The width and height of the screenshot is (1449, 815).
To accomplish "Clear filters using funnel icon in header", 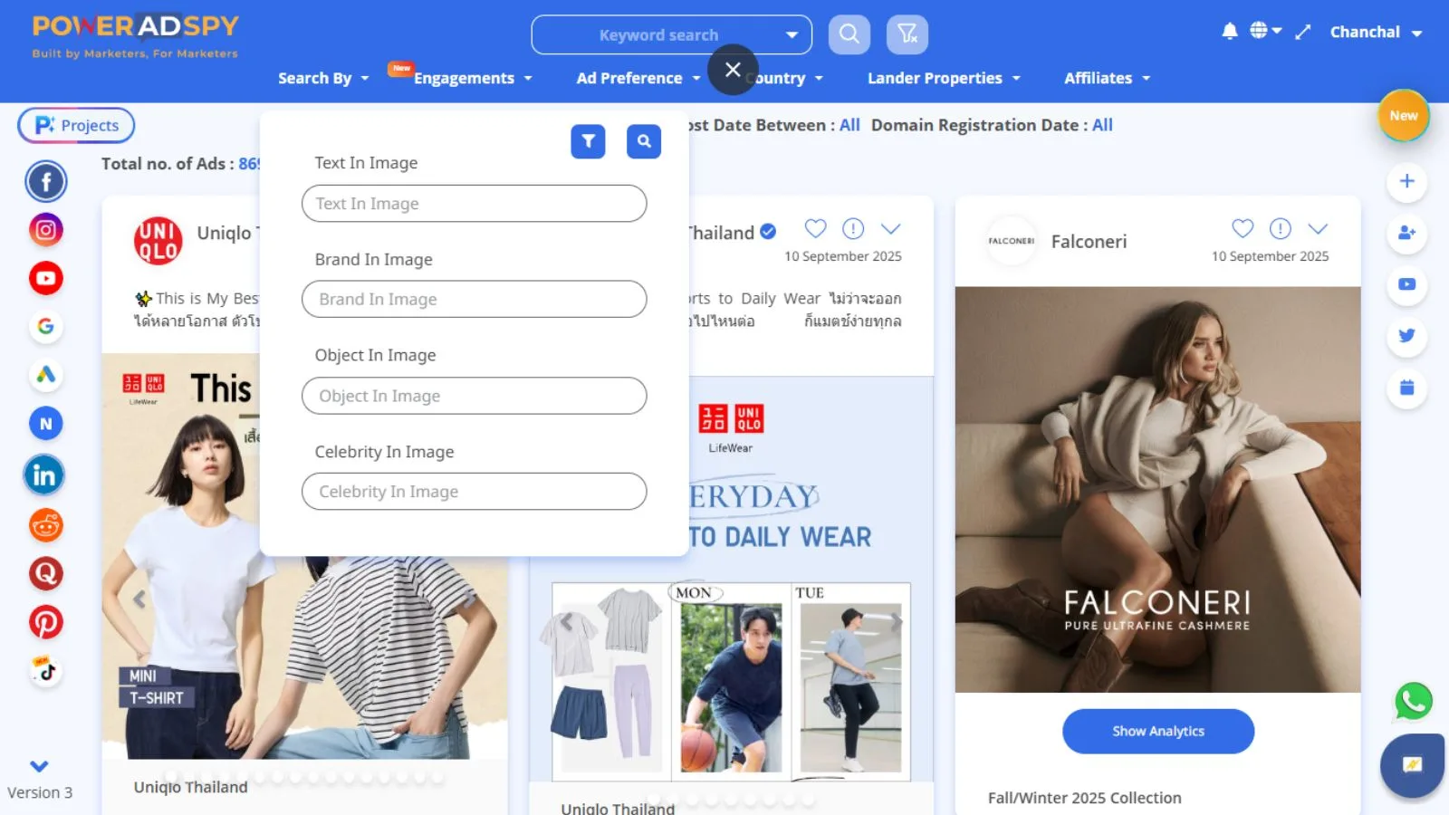I will coord(907,34).
